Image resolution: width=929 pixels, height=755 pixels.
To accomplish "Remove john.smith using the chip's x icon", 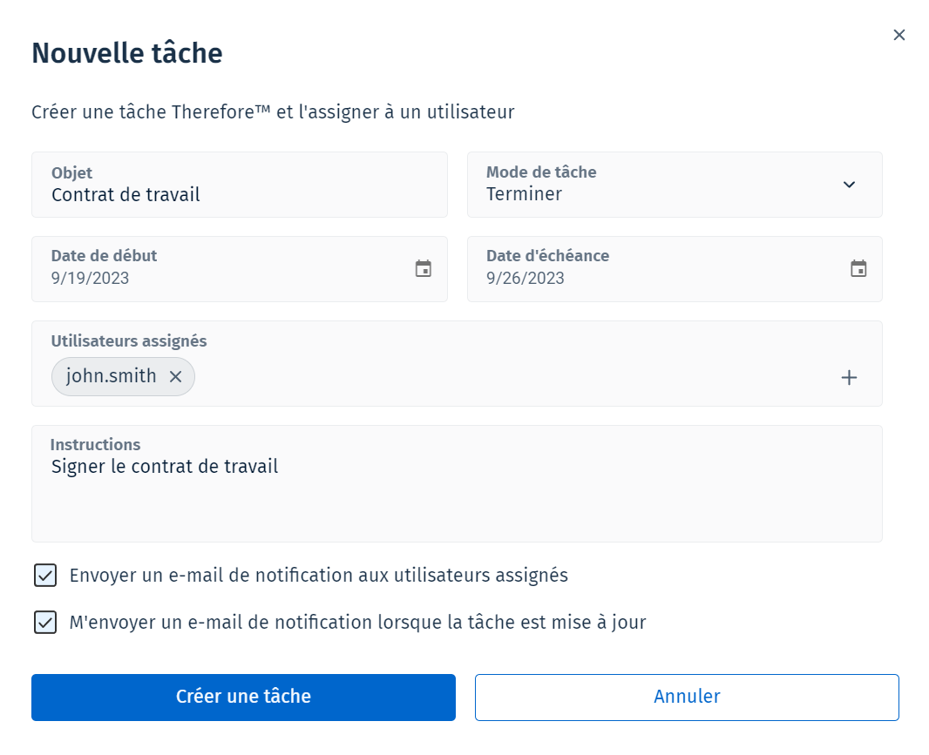I will pyautogui.click(x=175, y=376).
